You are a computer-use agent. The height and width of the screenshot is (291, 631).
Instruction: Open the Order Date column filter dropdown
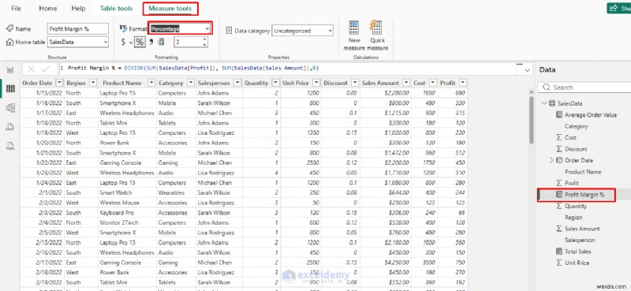point(59,83)
